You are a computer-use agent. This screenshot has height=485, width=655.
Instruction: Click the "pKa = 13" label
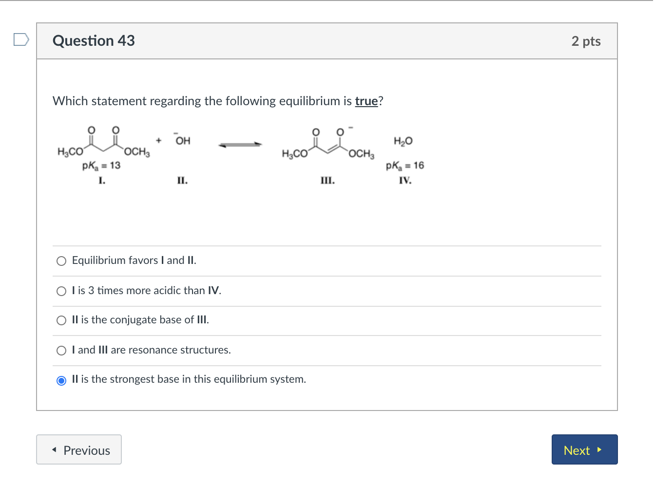pyautogui.click(x=101, y=166)
